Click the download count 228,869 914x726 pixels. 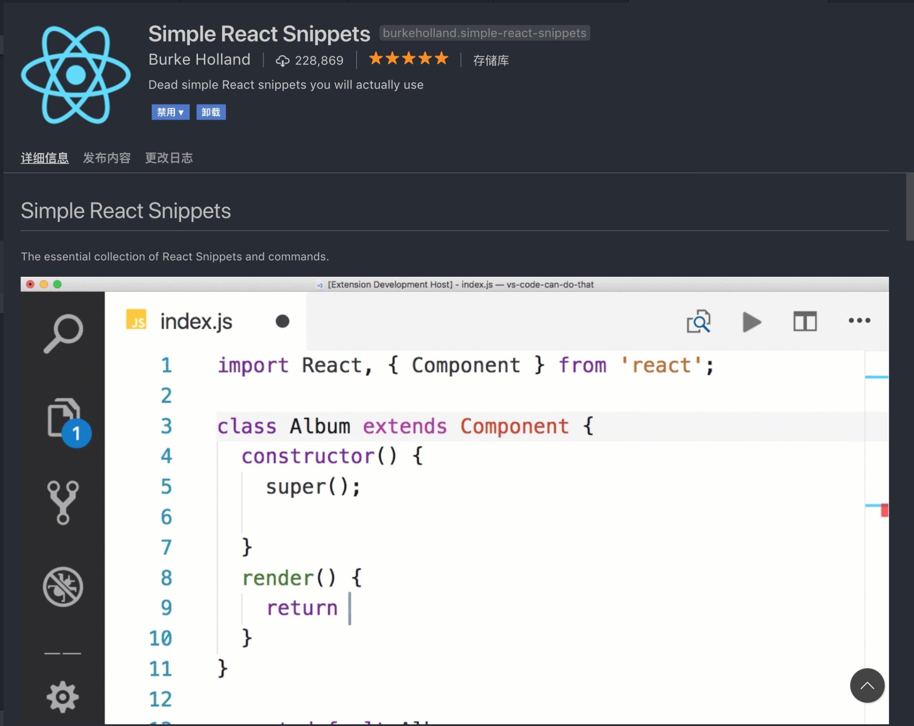319,60
